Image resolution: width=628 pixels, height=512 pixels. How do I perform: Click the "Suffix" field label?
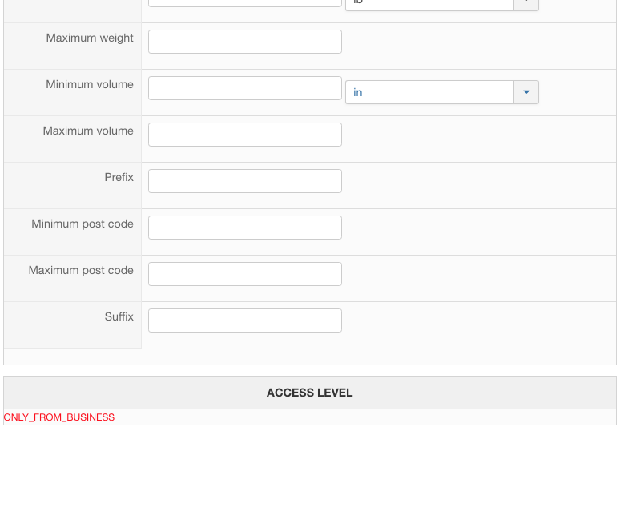click(119, 316)
